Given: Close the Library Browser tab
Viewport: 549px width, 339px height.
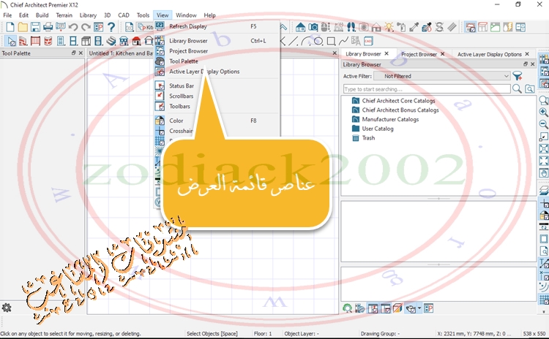Looking at the screenshot, I should (386, 53).
